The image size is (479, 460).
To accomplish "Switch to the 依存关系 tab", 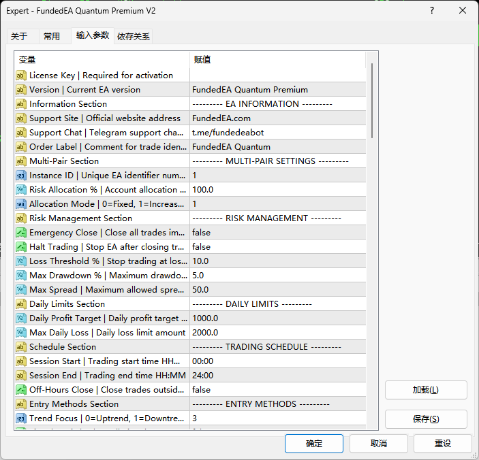I will (x=134, y=37).
